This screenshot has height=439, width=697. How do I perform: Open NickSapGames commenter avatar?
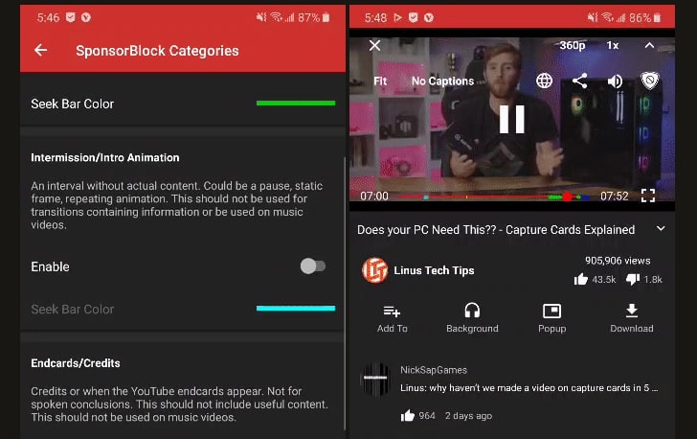coord(375,379)
